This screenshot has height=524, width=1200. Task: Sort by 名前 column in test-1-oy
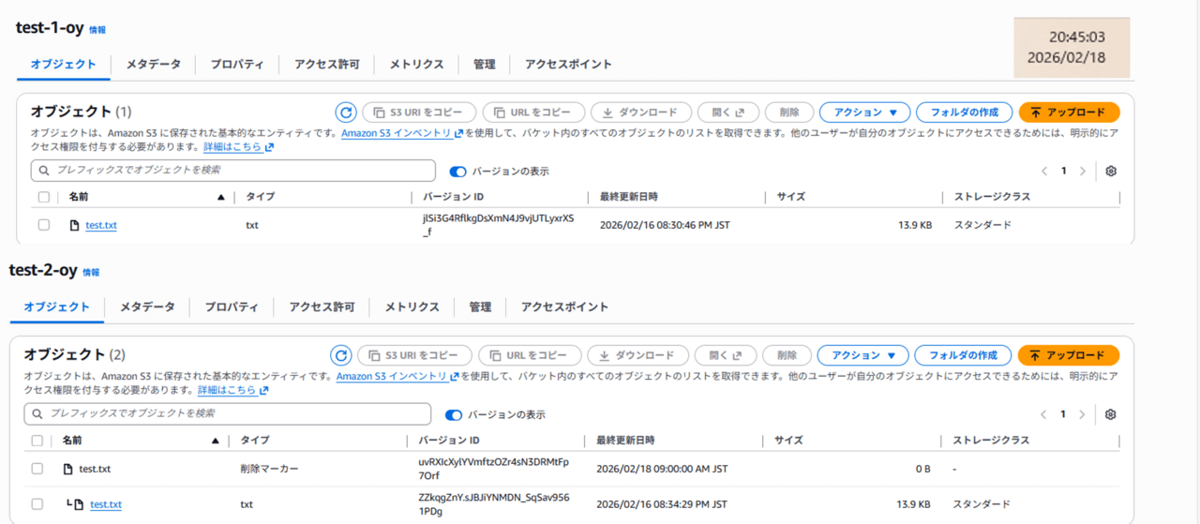(x=221, y=197)
